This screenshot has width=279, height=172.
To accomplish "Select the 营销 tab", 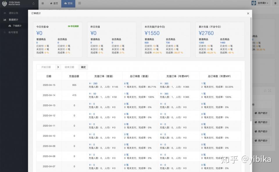I will 68,3.
